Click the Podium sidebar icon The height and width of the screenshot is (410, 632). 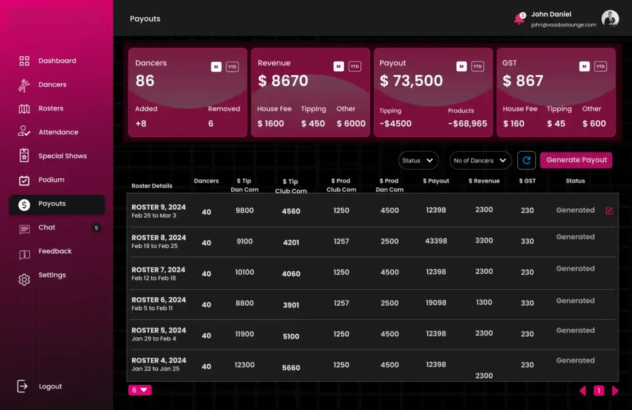point(24,180)
